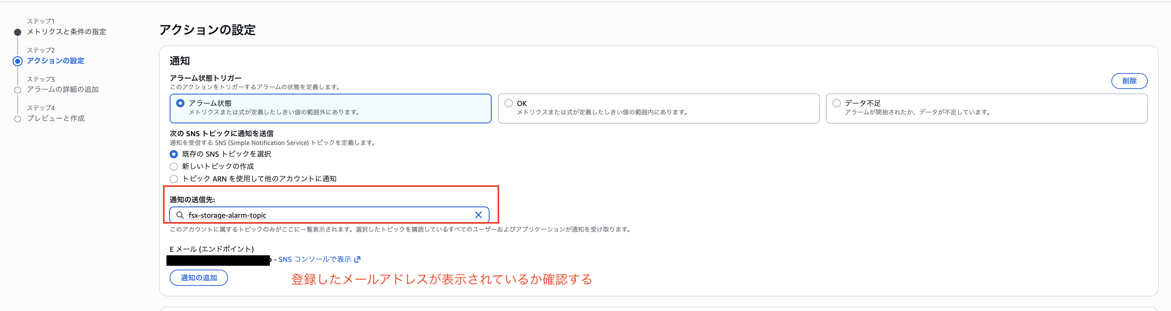Choose 既存の SNS トピックを選択 option

point(173,154)
